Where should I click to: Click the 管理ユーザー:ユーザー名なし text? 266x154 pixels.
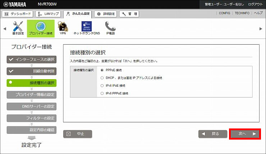tap(224, 4)
